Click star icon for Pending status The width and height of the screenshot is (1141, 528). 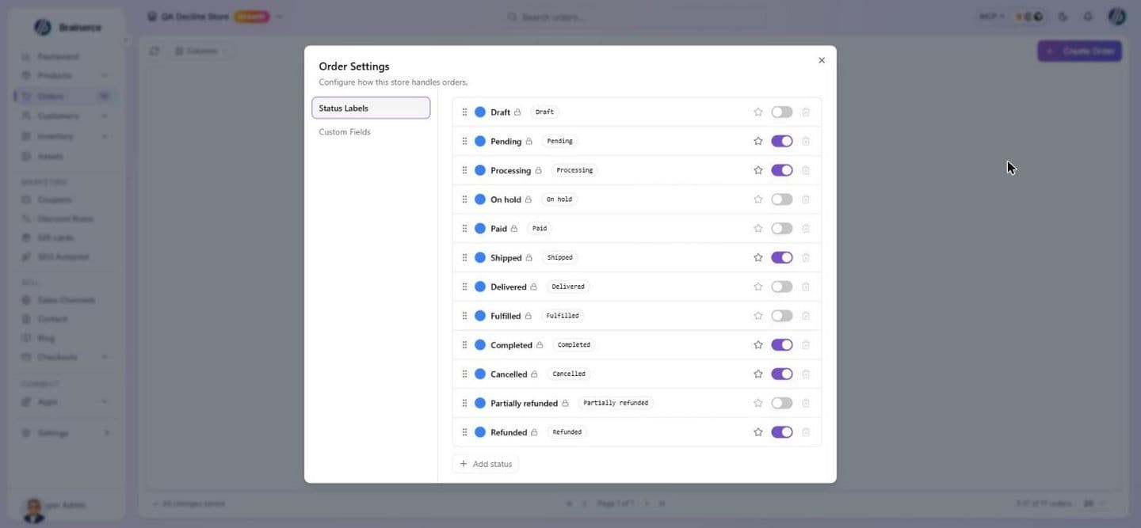click(757, 141)
